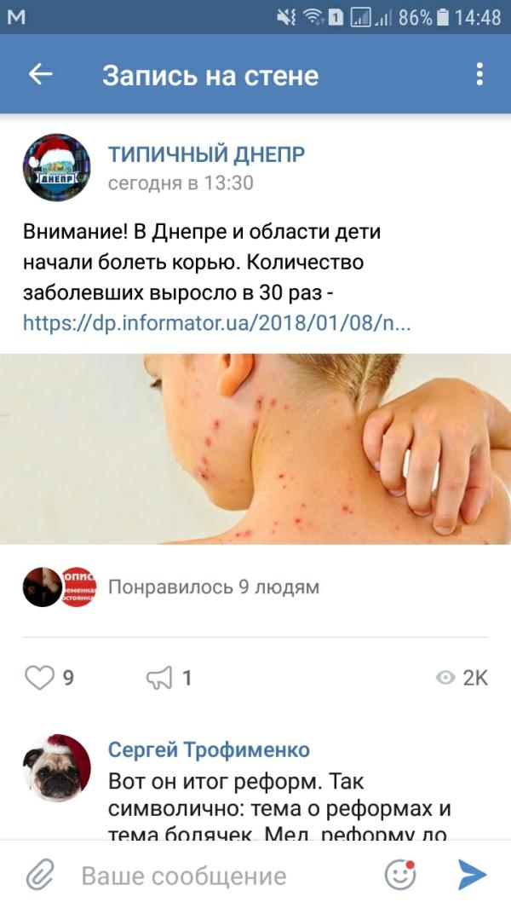Tap the first liker's dark avatar

tap(43, 587)
